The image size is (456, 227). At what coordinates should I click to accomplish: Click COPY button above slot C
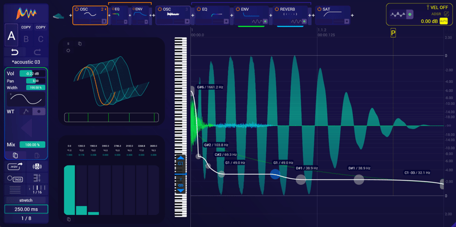[x=40, y=27]
